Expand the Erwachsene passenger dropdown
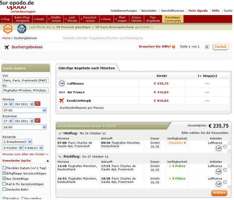The image size is (234, 200). [17, 141]
